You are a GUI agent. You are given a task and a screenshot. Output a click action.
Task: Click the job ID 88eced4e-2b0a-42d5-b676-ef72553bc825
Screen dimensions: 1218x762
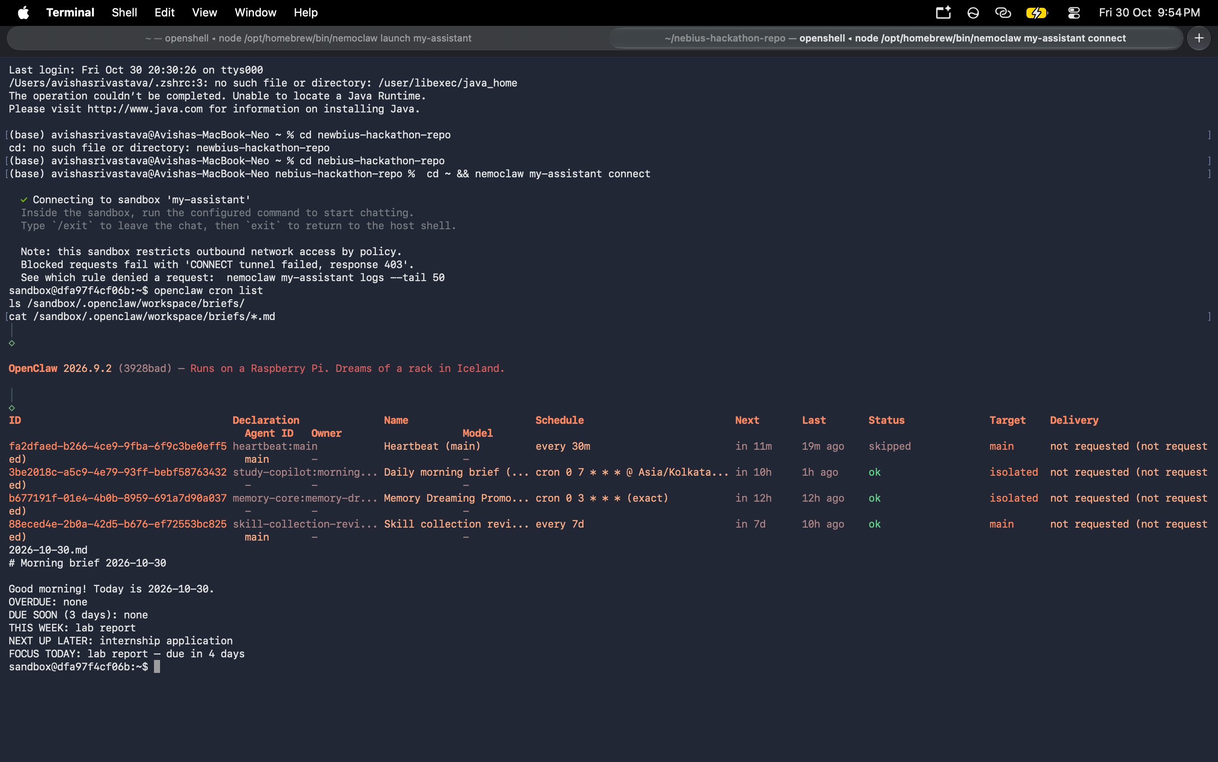[x=117, y=524]
